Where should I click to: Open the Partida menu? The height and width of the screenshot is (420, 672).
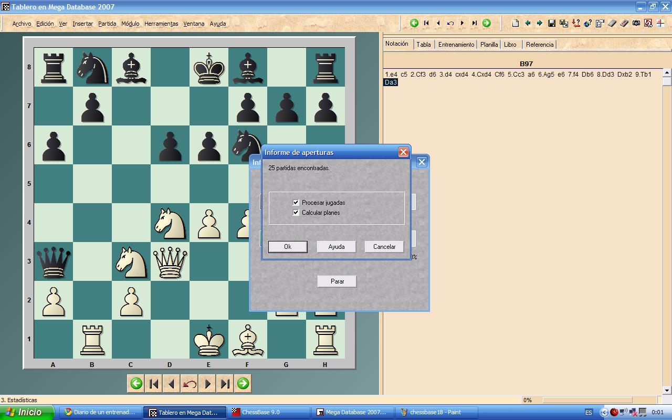pos(107,24)
